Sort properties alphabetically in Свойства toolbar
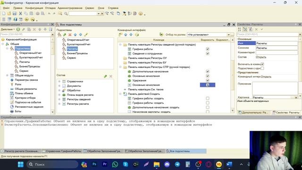Viewport: 302px width, 170px height. pyautogui.click(x=239, y=29)
